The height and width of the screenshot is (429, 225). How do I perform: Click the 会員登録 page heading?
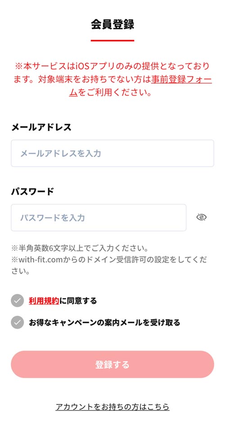(112, 25)
